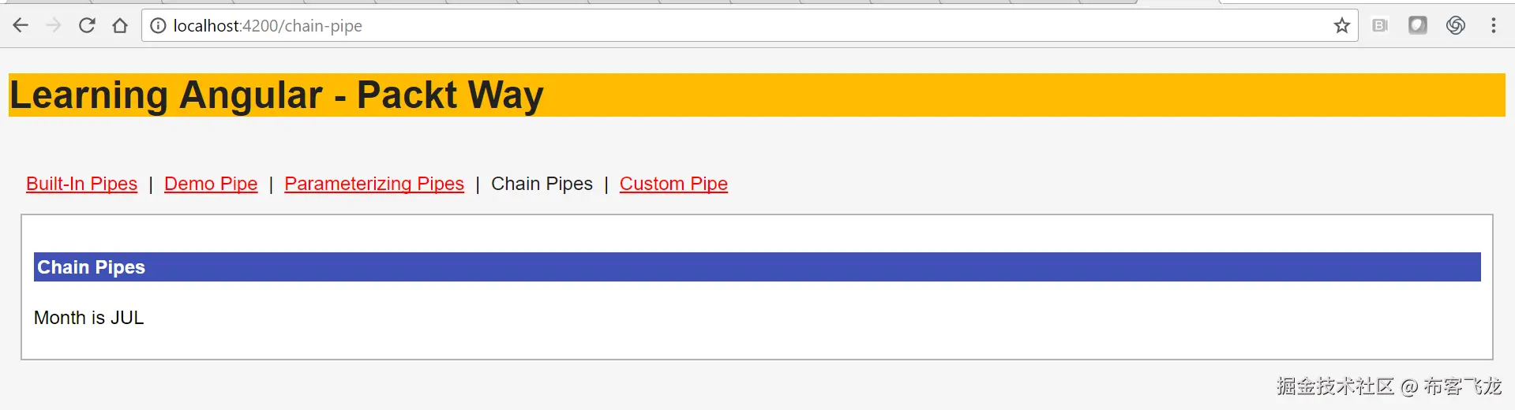Click the swirl-shaped extension icon
Screen dimensions: 1515x410
click(1456, 26)
